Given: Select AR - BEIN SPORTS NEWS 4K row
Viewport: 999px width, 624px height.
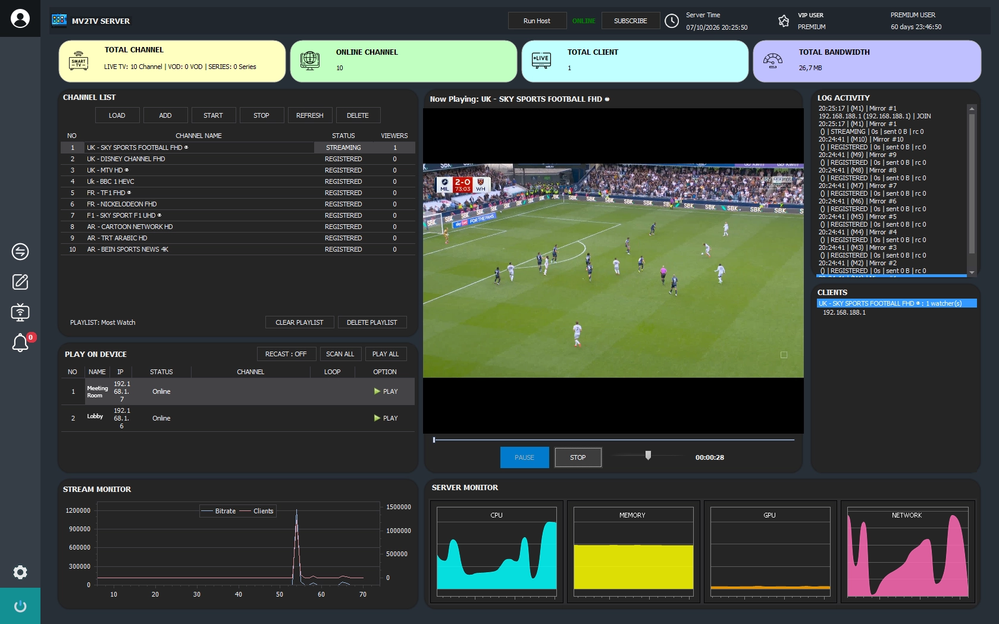Looking at the screenshot, I should click(x=238, y=249).
